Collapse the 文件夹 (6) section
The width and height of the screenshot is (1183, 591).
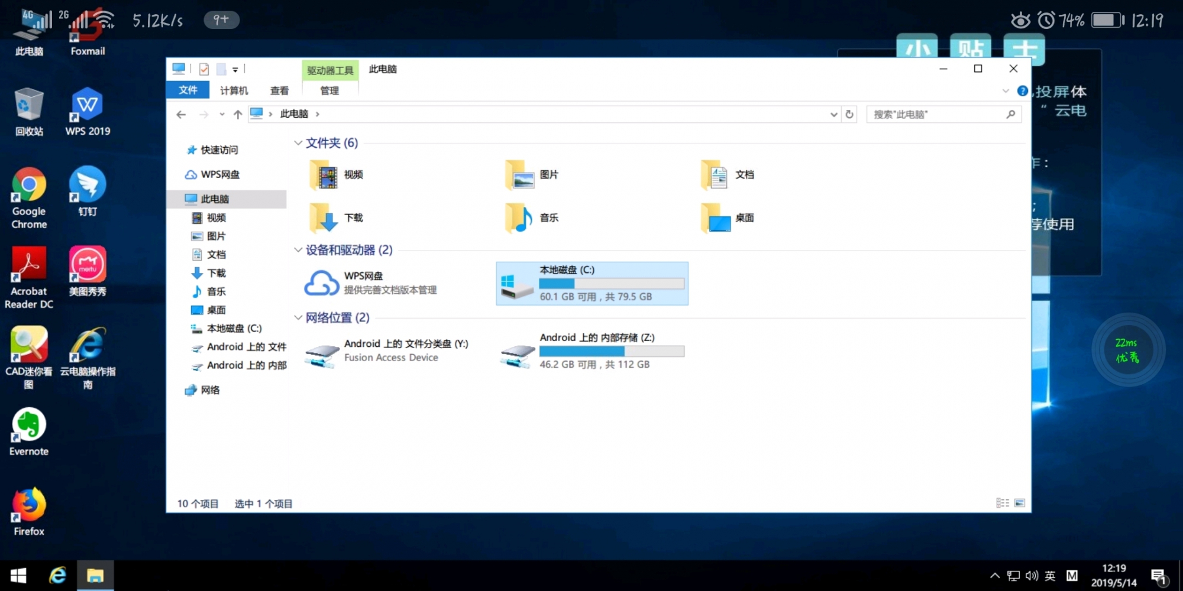(x=298, y=142)
